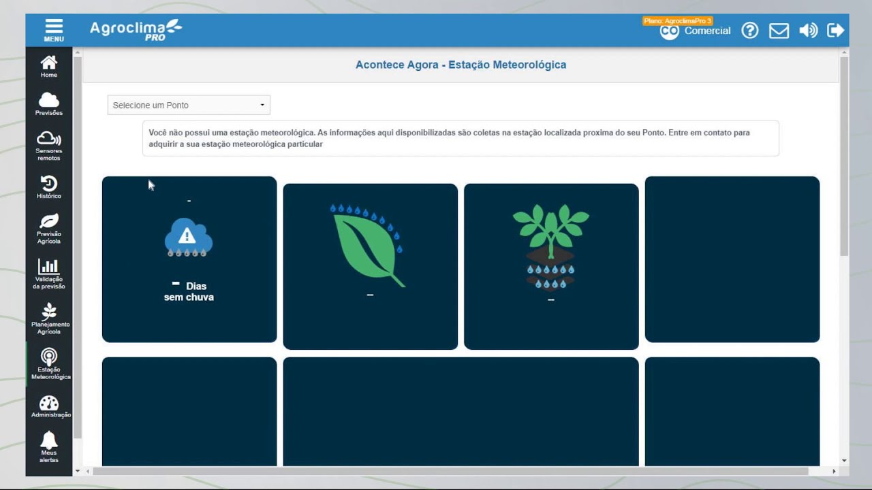The image size is (872, 490).
Task: Click the rain alert cloud icon
Action: (x=189, y=237)
